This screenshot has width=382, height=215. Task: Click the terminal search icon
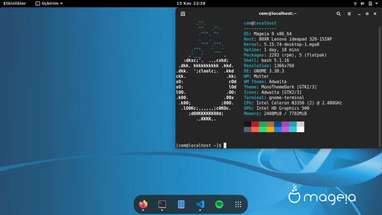pos(339,14)
